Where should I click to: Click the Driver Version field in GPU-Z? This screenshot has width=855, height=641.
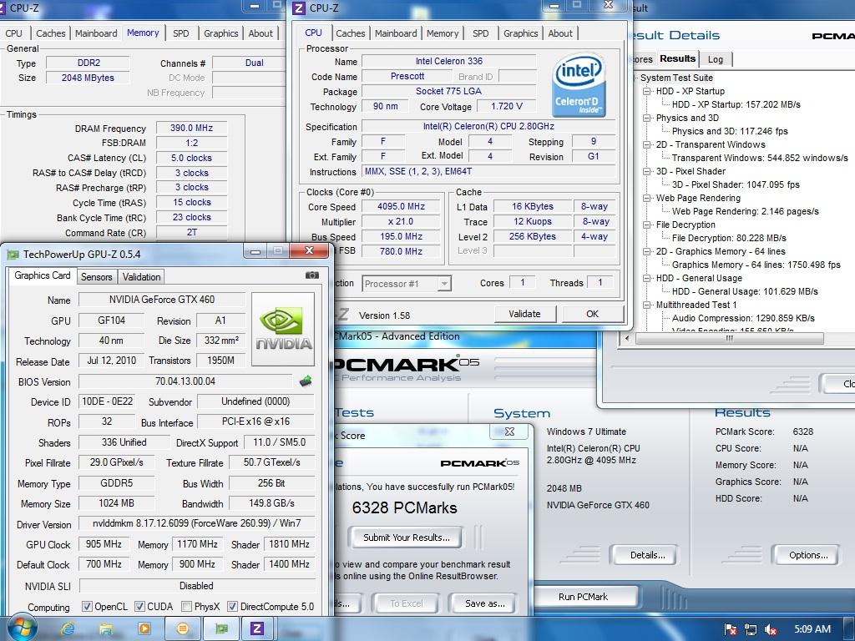point(197,523)
